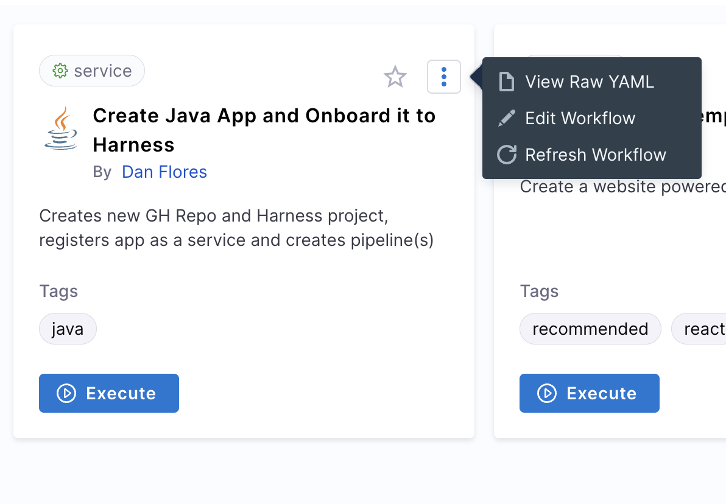
Task: Select View Raw YAML from the menu
Action: pos(589,82)
